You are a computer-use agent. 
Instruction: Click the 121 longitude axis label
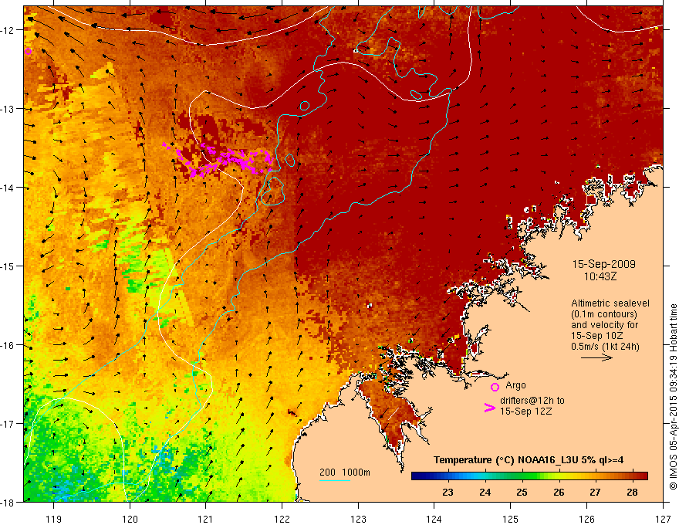[206, 519]
